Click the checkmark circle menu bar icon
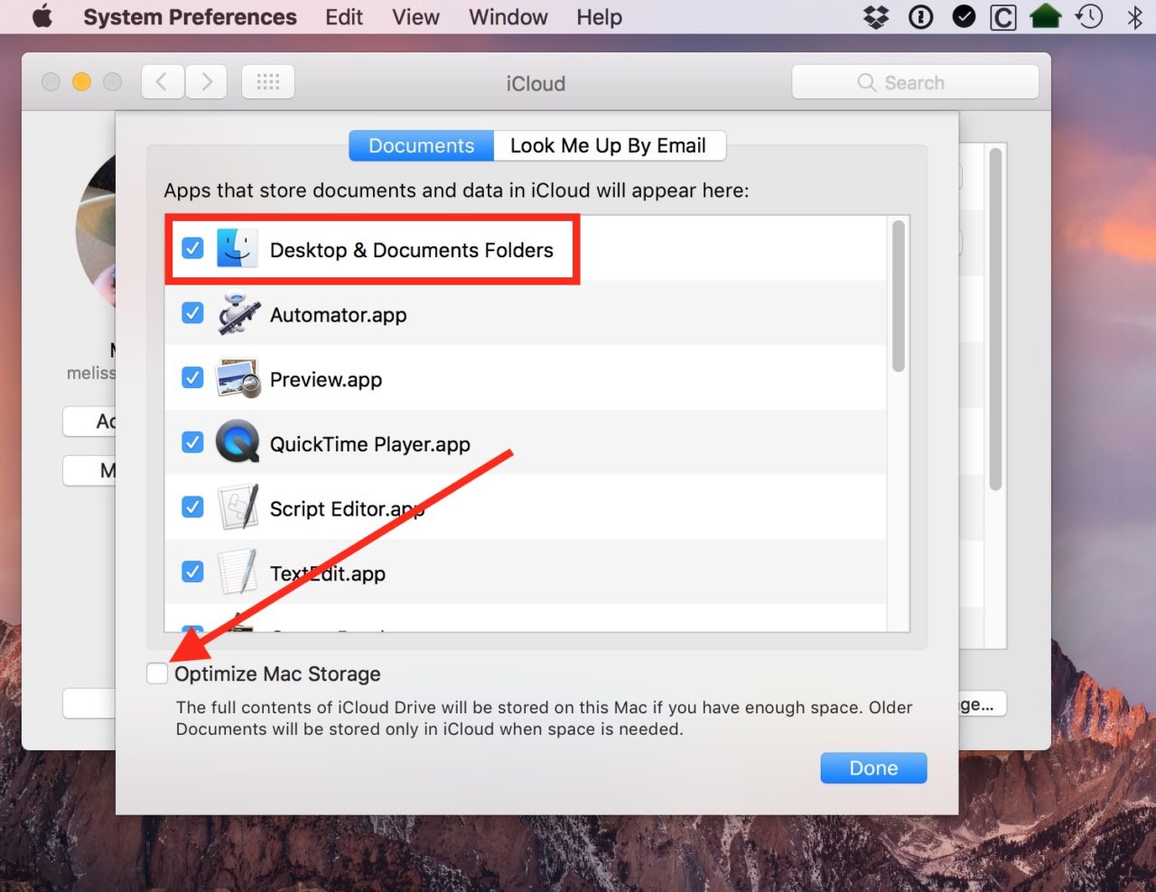1156x892 pixels. [x=964, y=17]
